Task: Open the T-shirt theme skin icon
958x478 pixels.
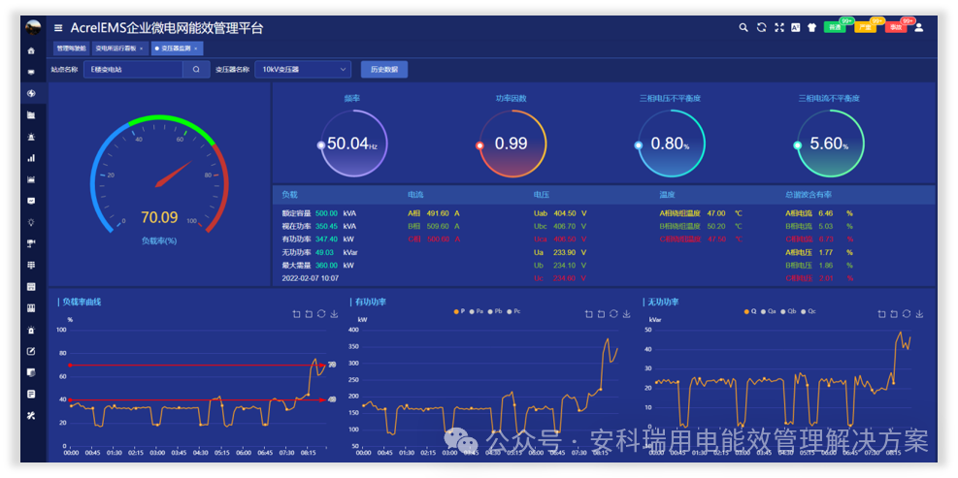Action: tap(812, 27)
